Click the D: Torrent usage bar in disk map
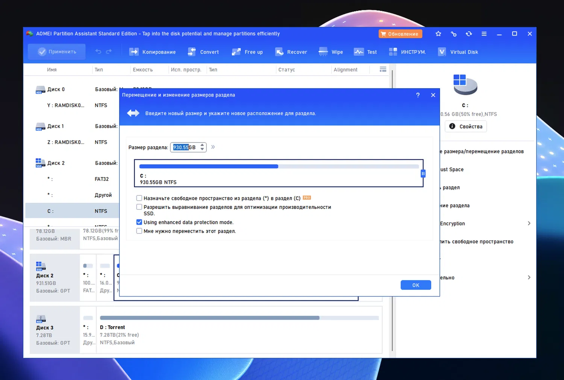The width and height of the screenshot is (564, 380). tap(240, 318)
